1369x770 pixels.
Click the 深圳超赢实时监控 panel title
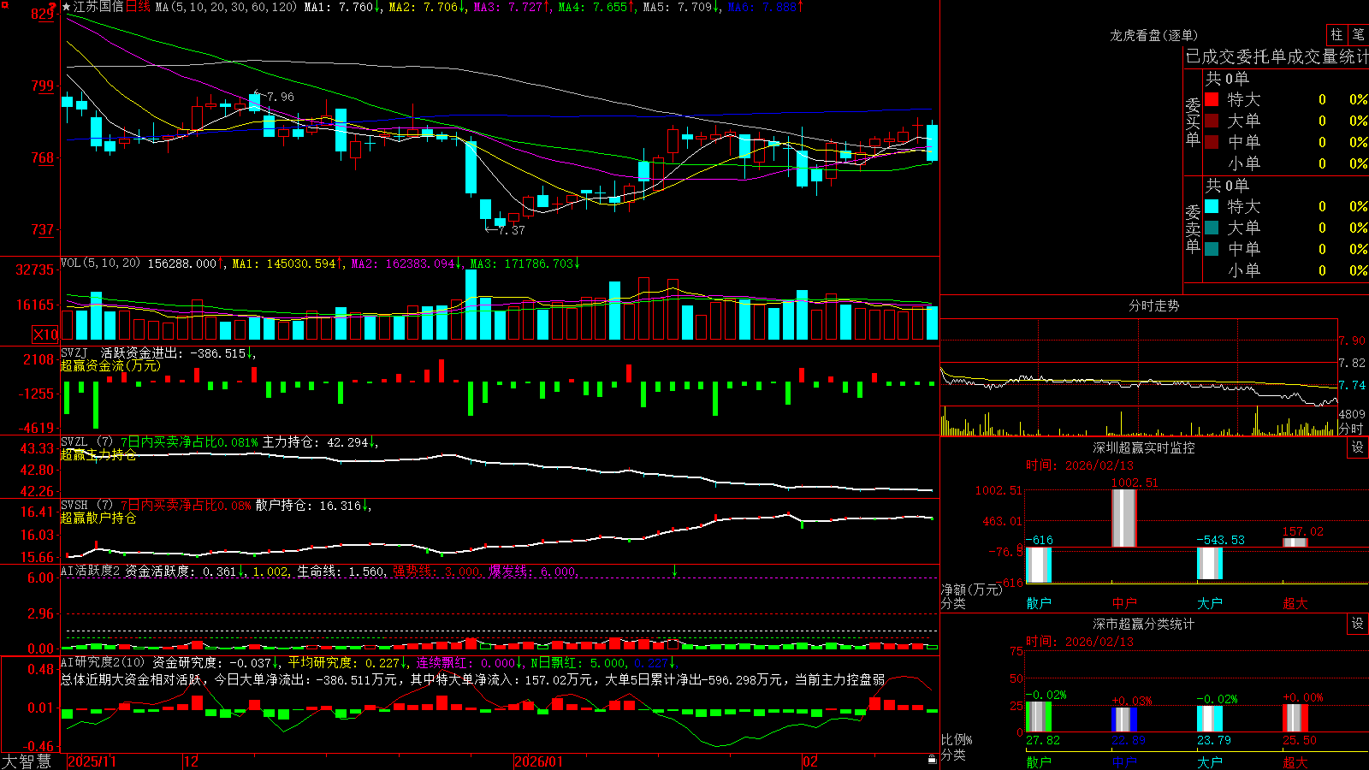pyautogui.click(x=1144, y=447)
